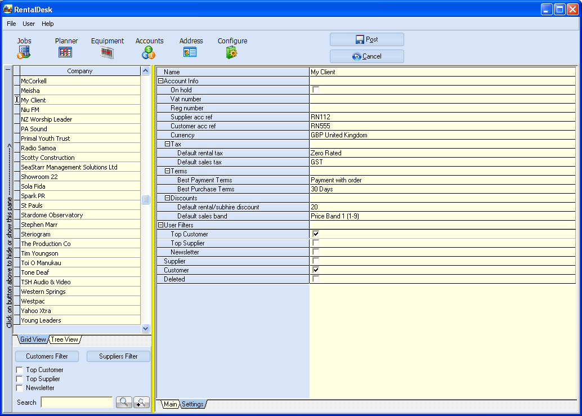Click the company list scrollbar thumb

point(145,200)
